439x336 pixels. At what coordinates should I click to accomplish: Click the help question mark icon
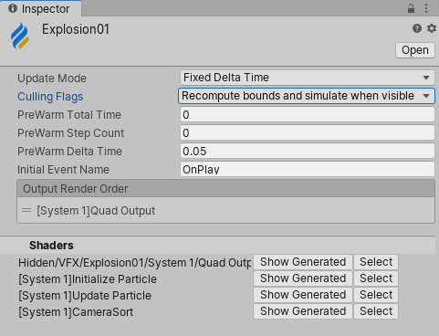coord(417,28)
